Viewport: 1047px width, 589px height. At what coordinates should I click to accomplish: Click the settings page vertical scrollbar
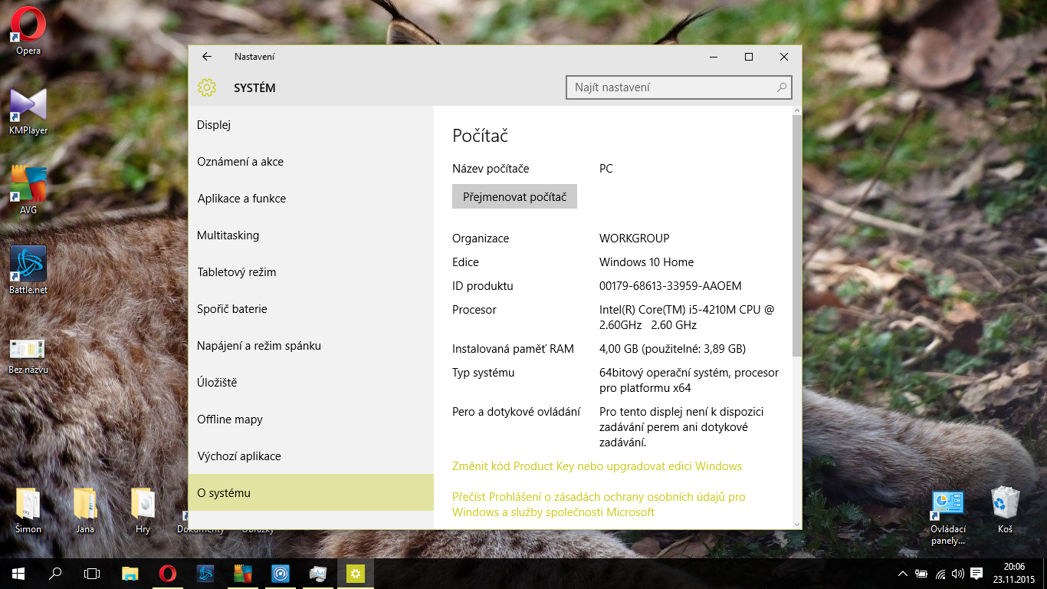pos(796,230)
